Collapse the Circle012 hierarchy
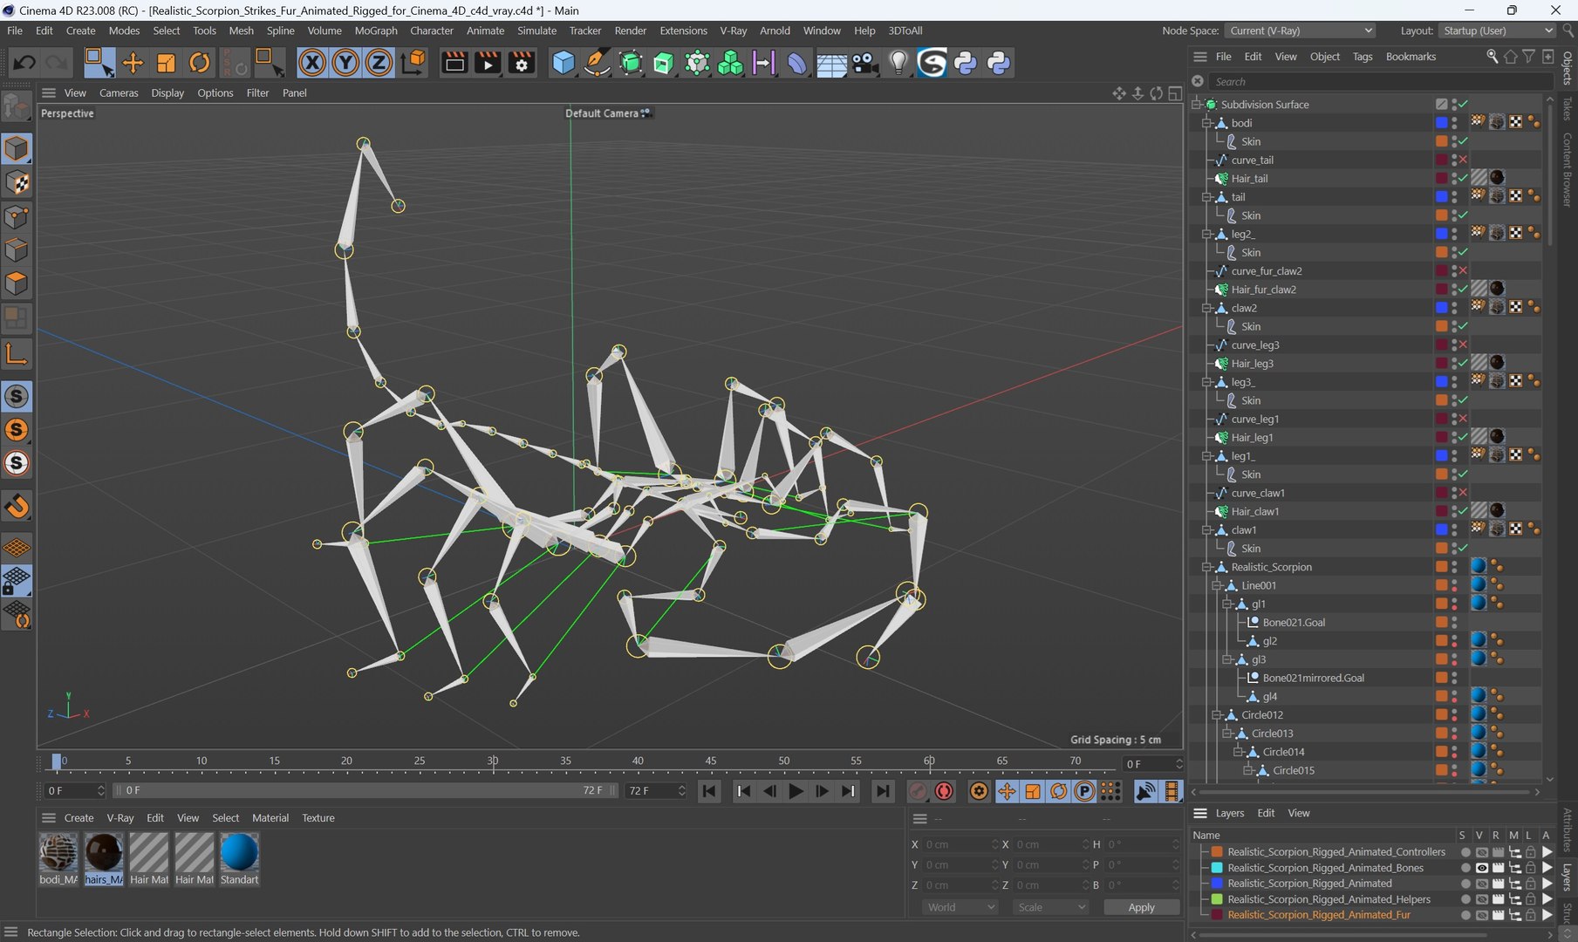Screen dimensions: 1578x942 [1217, 715]
